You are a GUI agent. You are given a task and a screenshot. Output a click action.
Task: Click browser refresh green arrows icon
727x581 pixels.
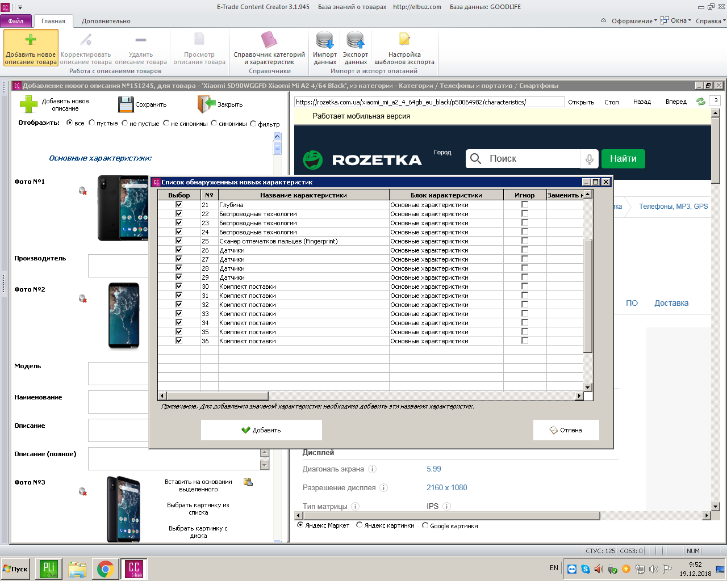701,102
